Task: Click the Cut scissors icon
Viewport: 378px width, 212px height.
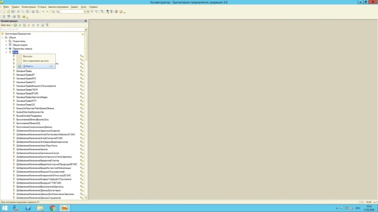Action: 18,11
